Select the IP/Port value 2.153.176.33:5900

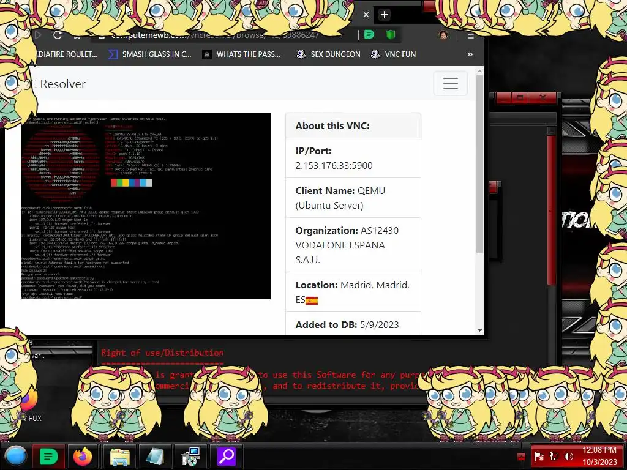pos(334,165)
